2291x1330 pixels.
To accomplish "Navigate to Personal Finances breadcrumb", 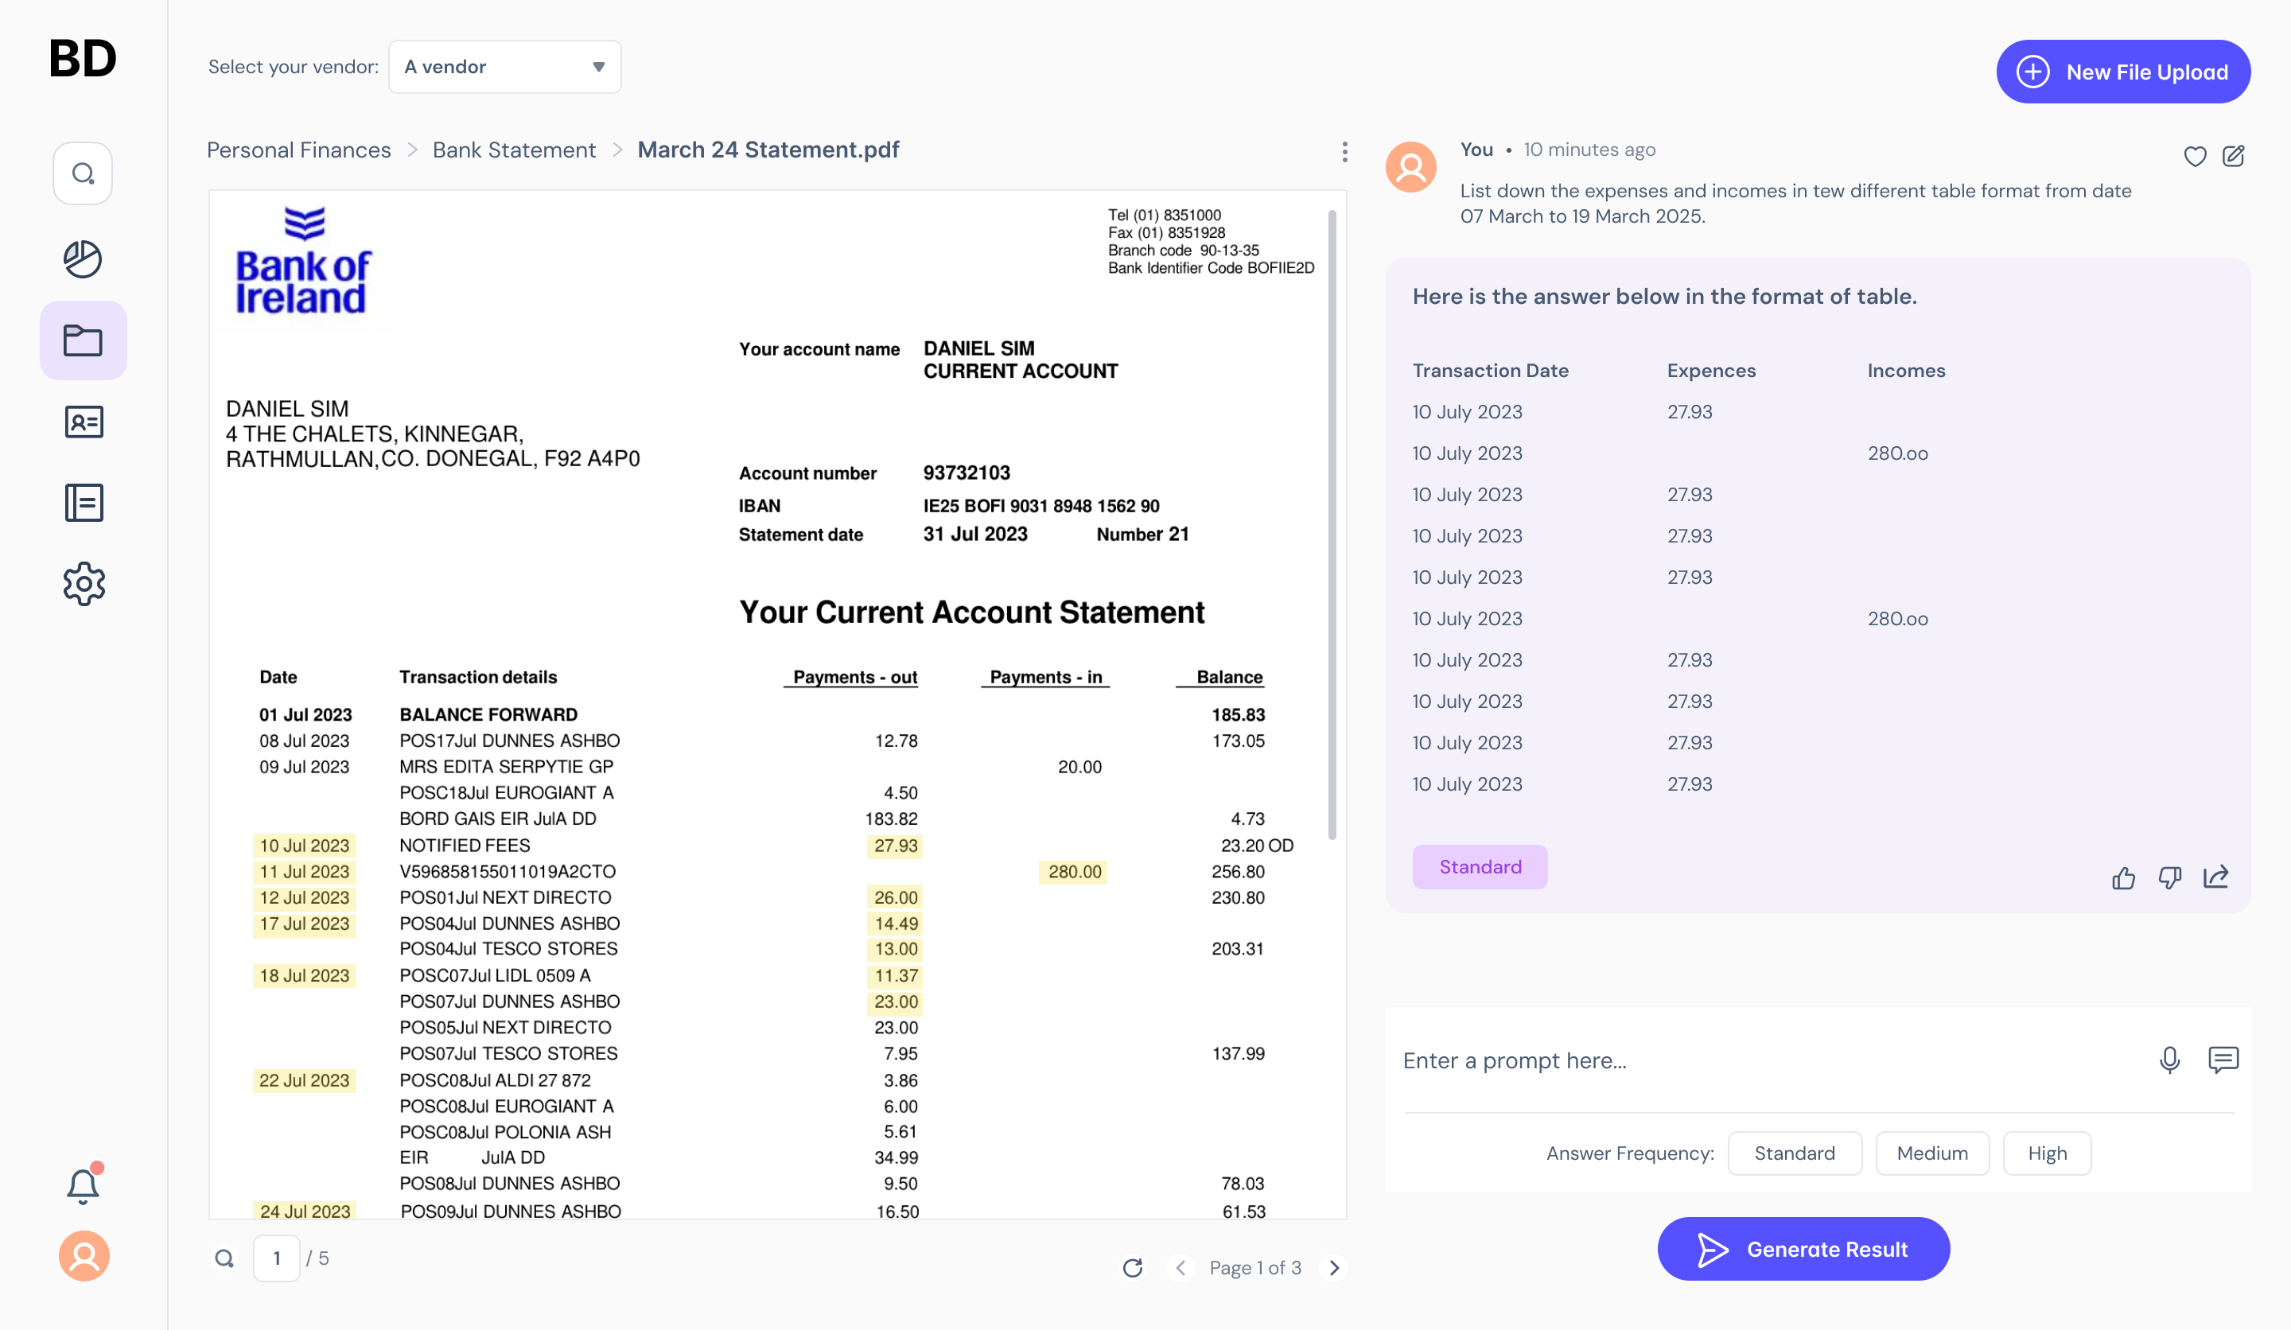I will click(298, 150).
